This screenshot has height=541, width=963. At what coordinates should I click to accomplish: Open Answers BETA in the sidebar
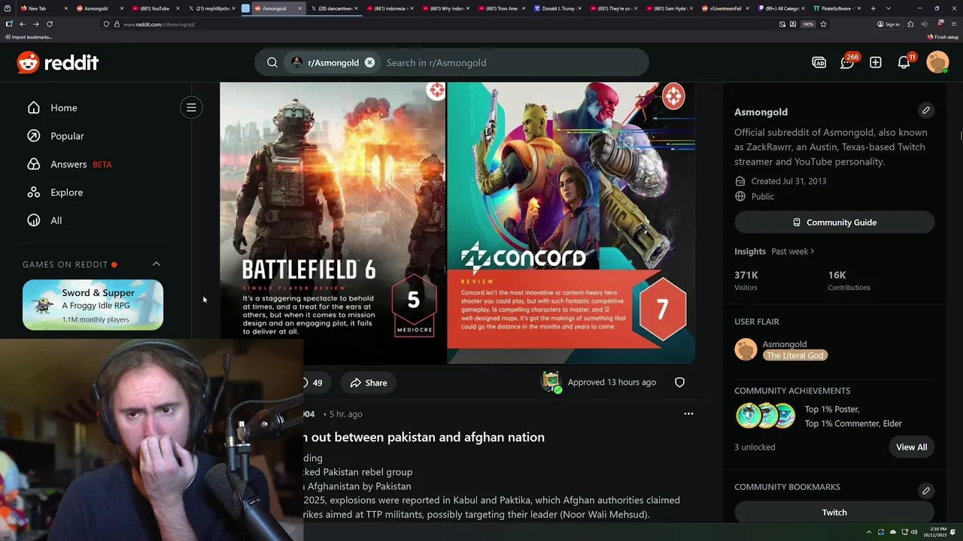point(69,164)
